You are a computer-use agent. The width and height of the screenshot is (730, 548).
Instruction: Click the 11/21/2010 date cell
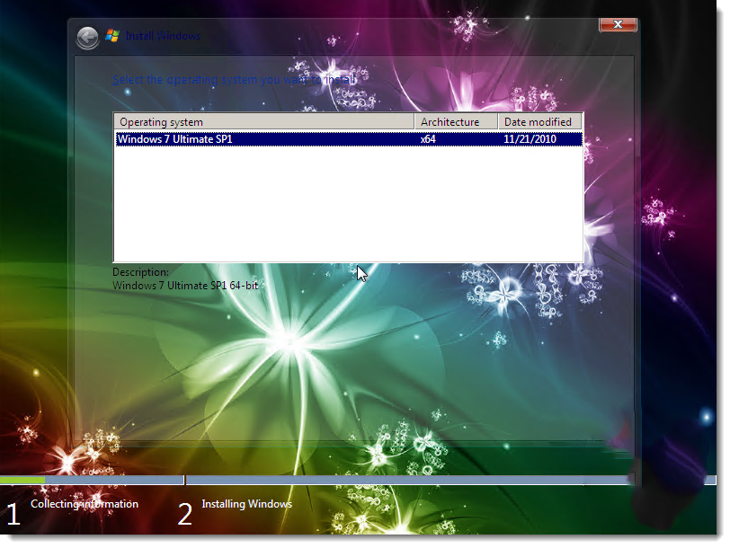530,139
